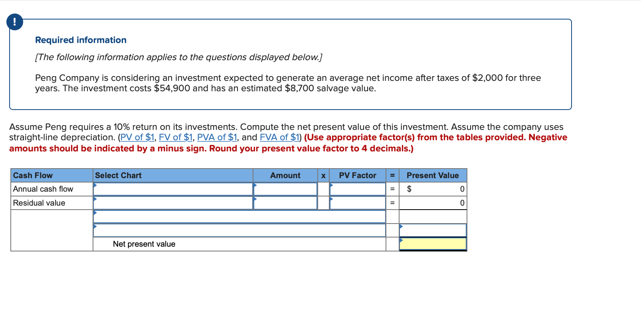The height and width of the screenshot is (318, 641).
Task: Open the FV of $1 table link
Action: coord(176,137)
